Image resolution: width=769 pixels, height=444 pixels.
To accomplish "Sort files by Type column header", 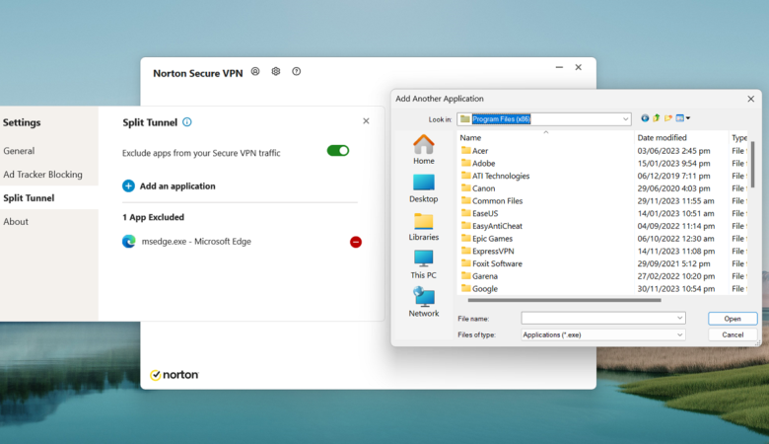I will point(738,138).
